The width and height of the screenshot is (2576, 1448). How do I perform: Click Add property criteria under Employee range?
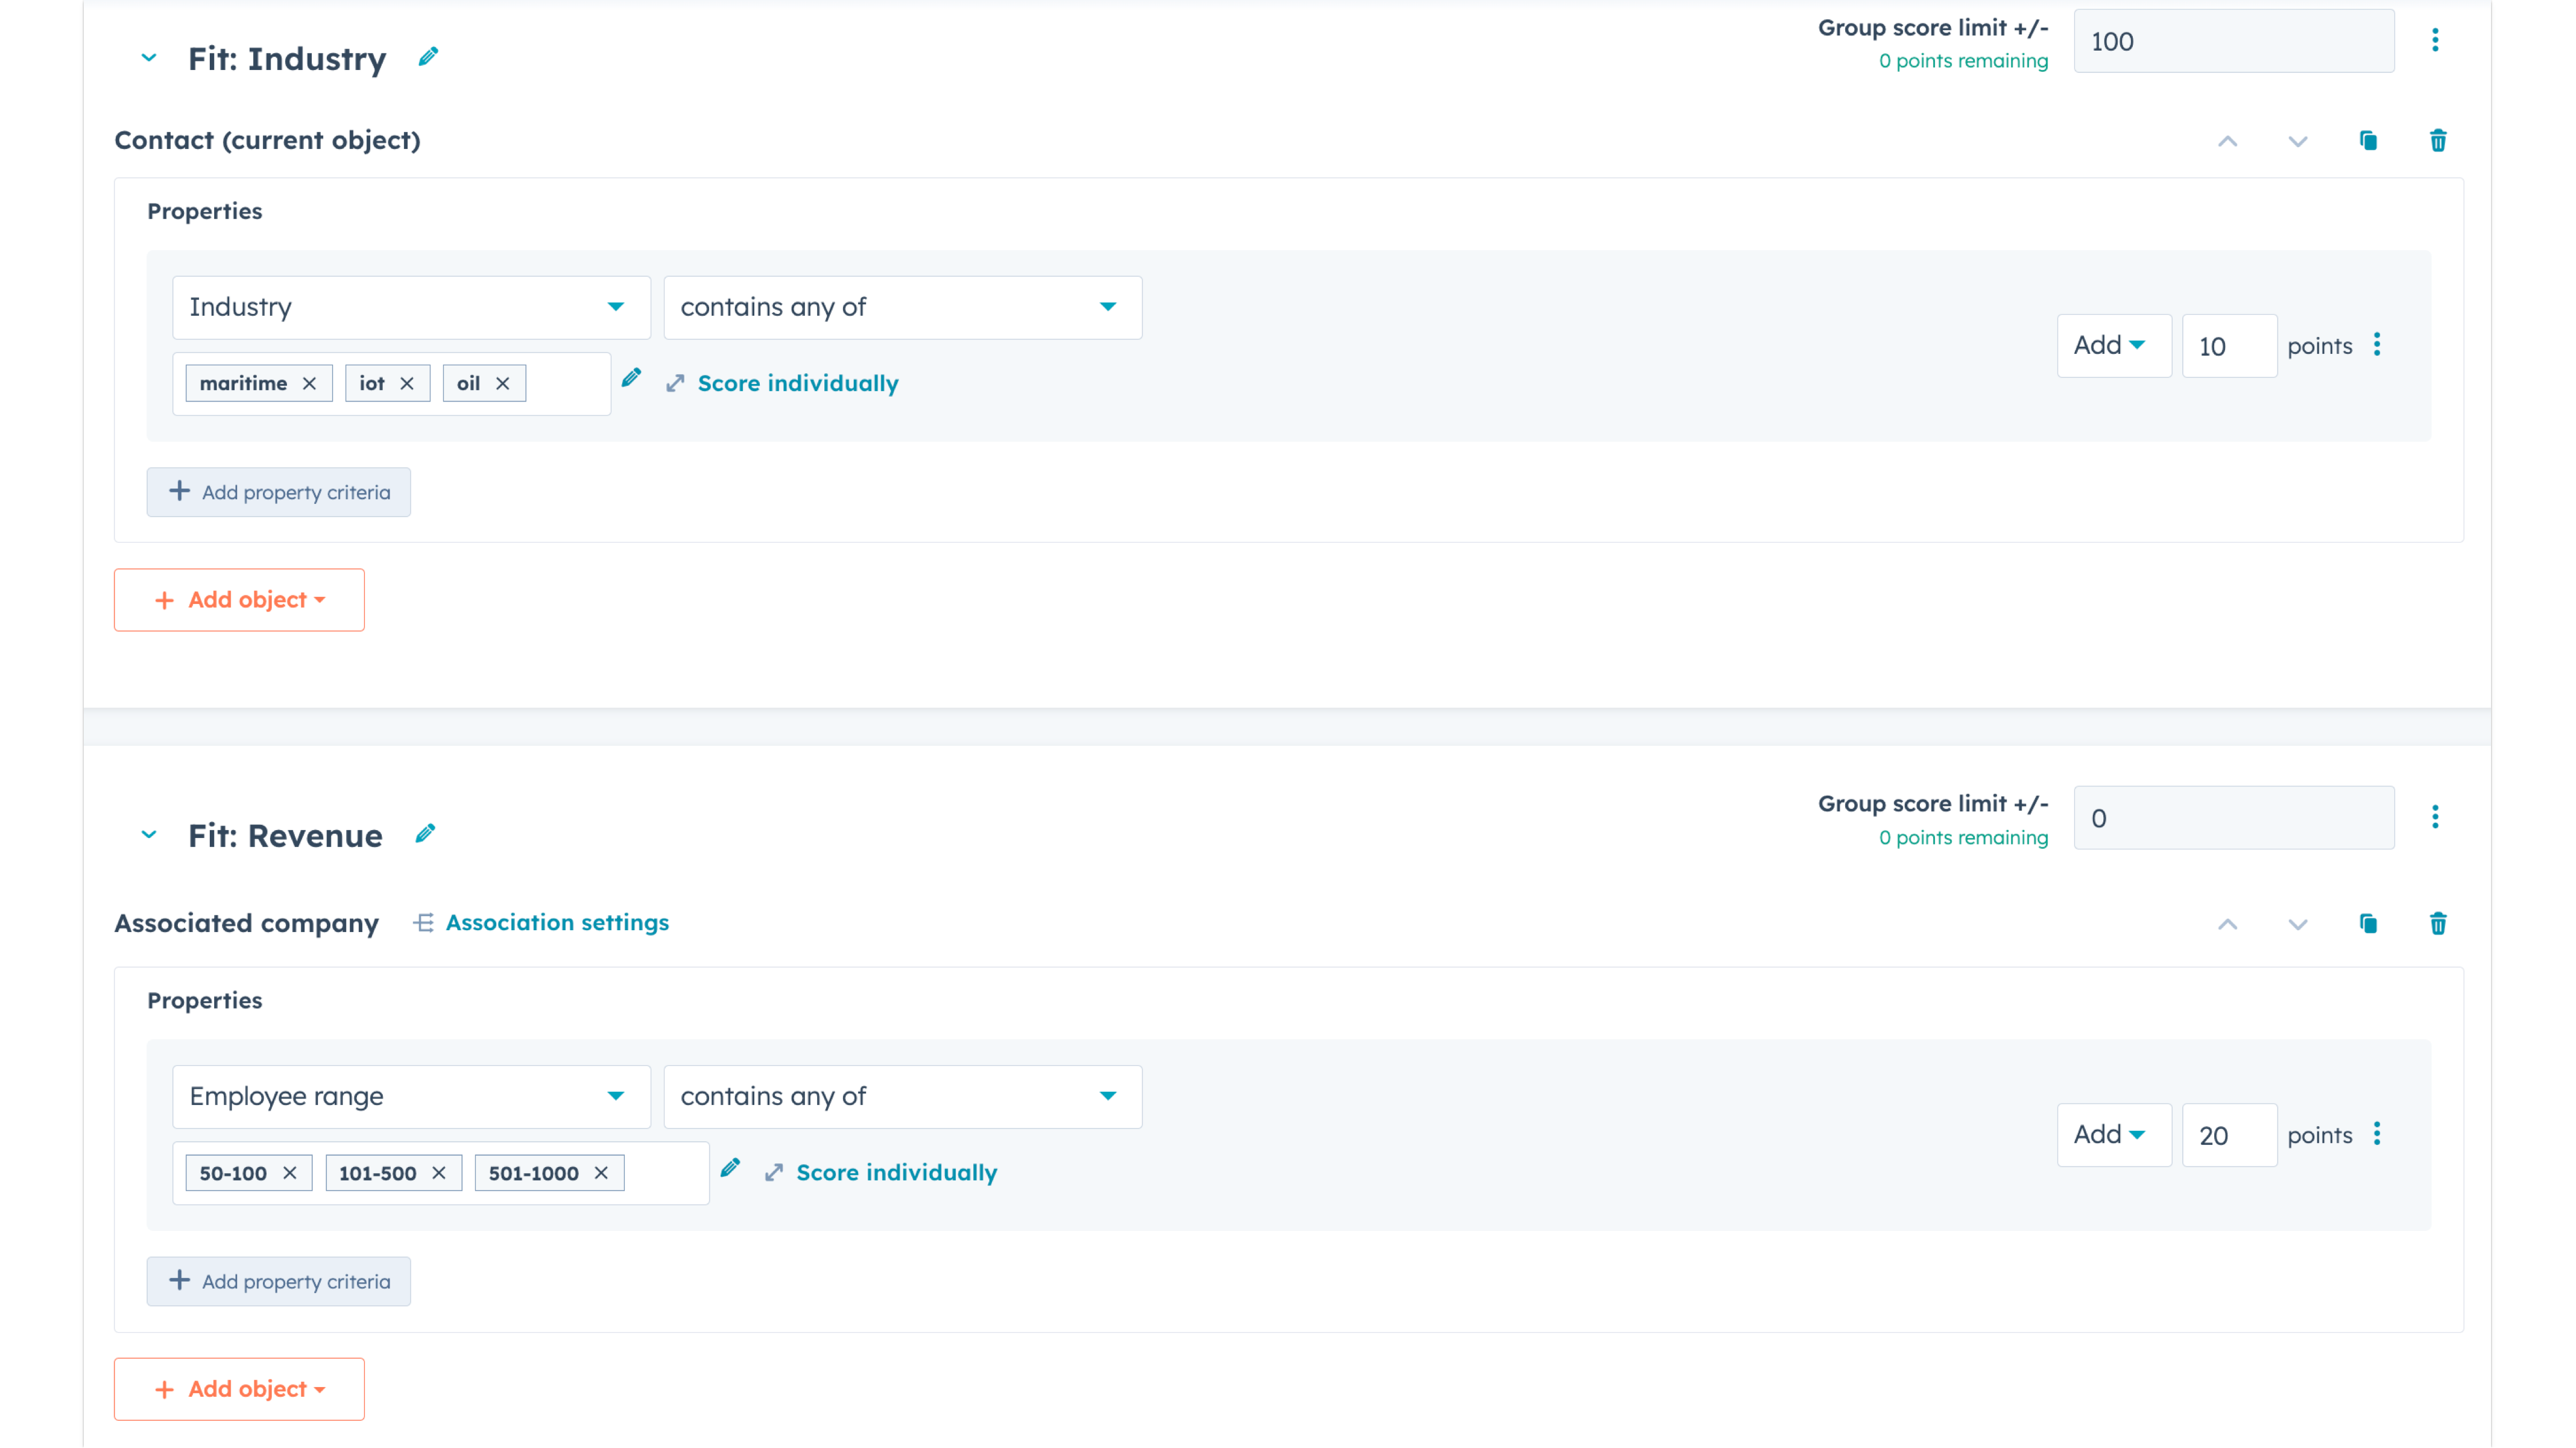[278, 1281]
